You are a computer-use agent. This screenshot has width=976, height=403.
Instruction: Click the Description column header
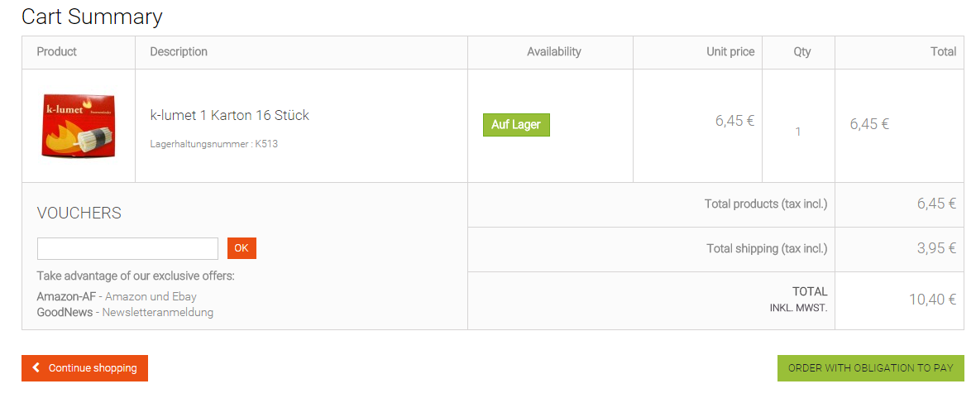pyautogui.click(x=179, y=51)
